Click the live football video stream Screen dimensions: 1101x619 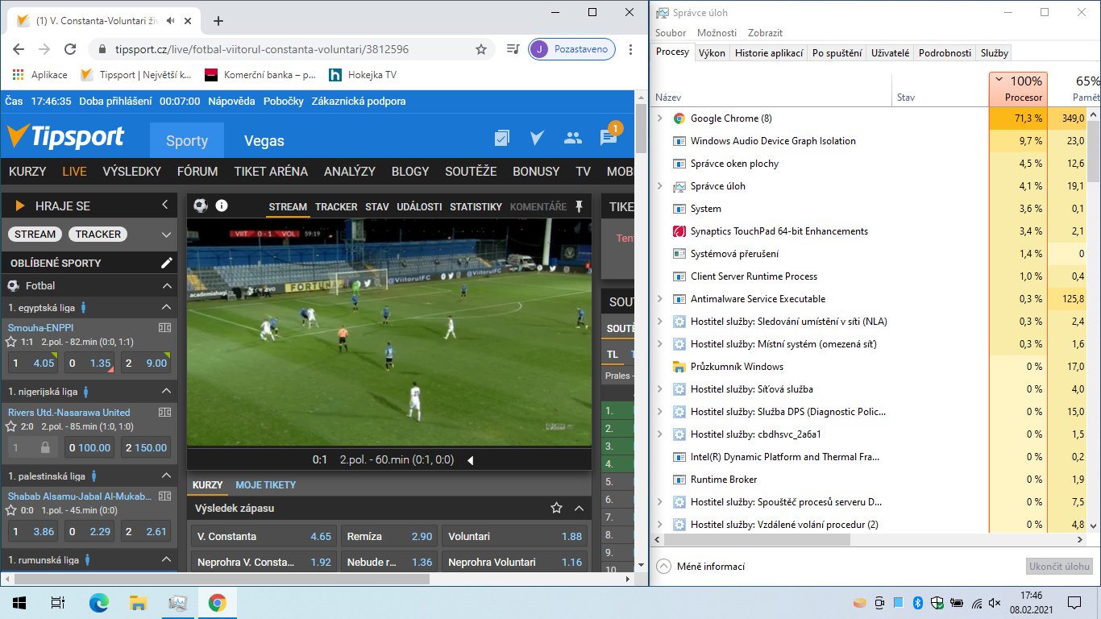(x=389, y=333)
